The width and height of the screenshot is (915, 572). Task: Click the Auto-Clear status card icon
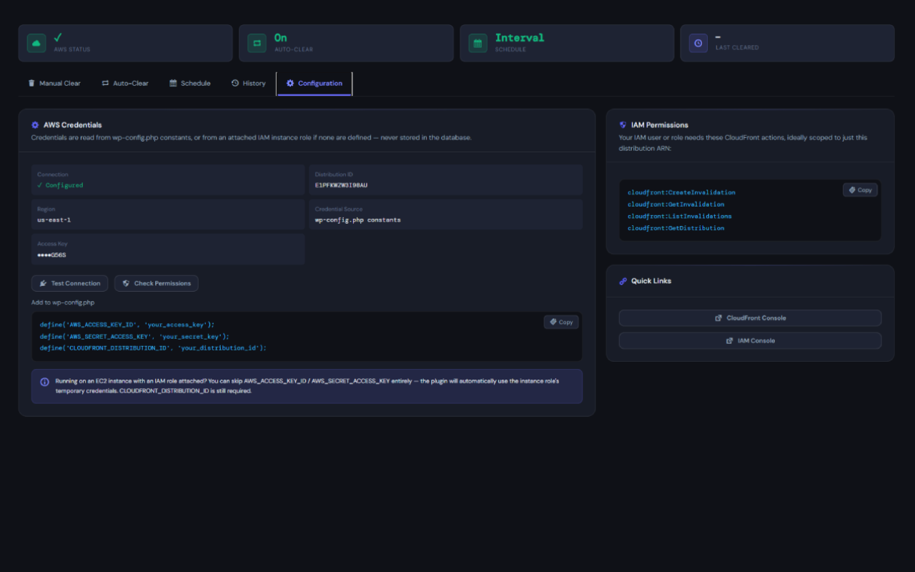pos(257,43)
